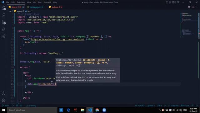Open the Run menu
Viewport: 200px width, 113px height.
coord(40,2)
